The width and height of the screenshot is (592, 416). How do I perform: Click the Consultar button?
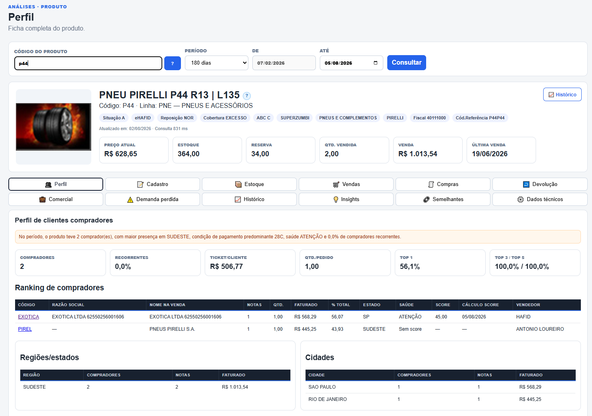click(406, 63)
